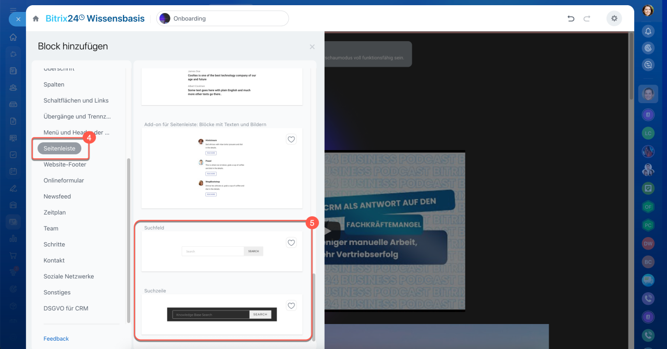Open the Feedback link
Screen dimensions: 667x349
[x=56, y=339]
